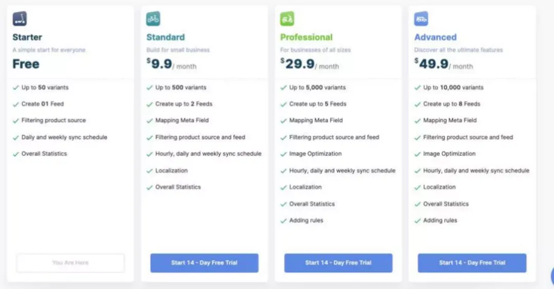Start 14-day free trial for Professional plan
This screenshot has width=554, height=289.
click(338, 263)
